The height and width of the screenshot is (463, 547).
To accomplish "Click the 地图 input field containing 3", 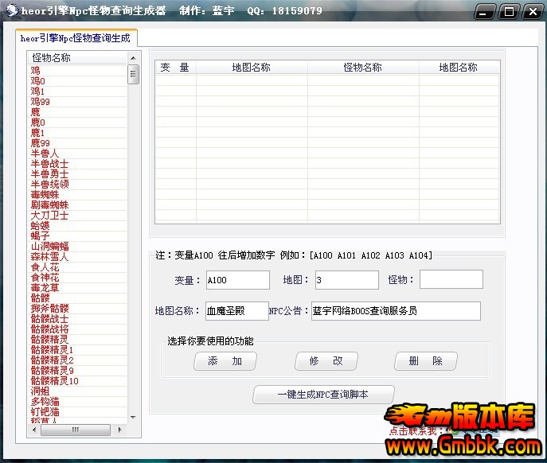I will coord(346,280).
